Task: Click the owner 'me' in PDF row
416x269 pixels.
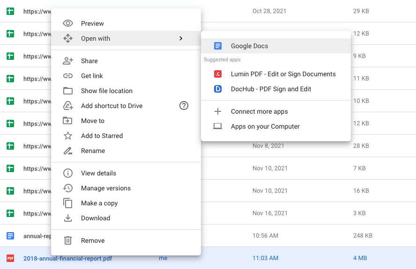Action: 163,258
